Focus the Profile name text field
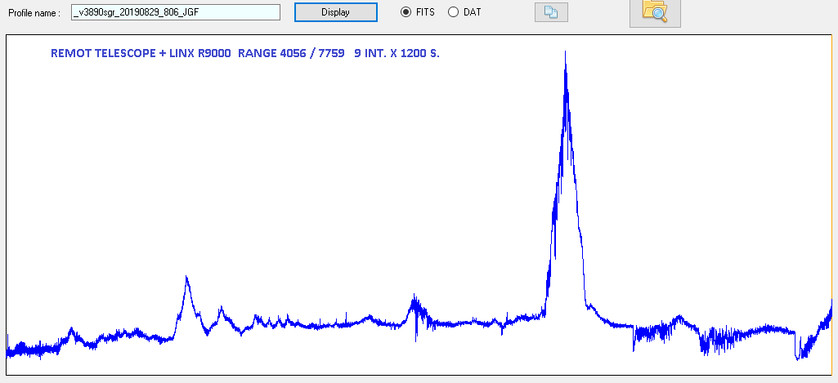Viewport: 838px width, 383px height. (x=175, y=12)
